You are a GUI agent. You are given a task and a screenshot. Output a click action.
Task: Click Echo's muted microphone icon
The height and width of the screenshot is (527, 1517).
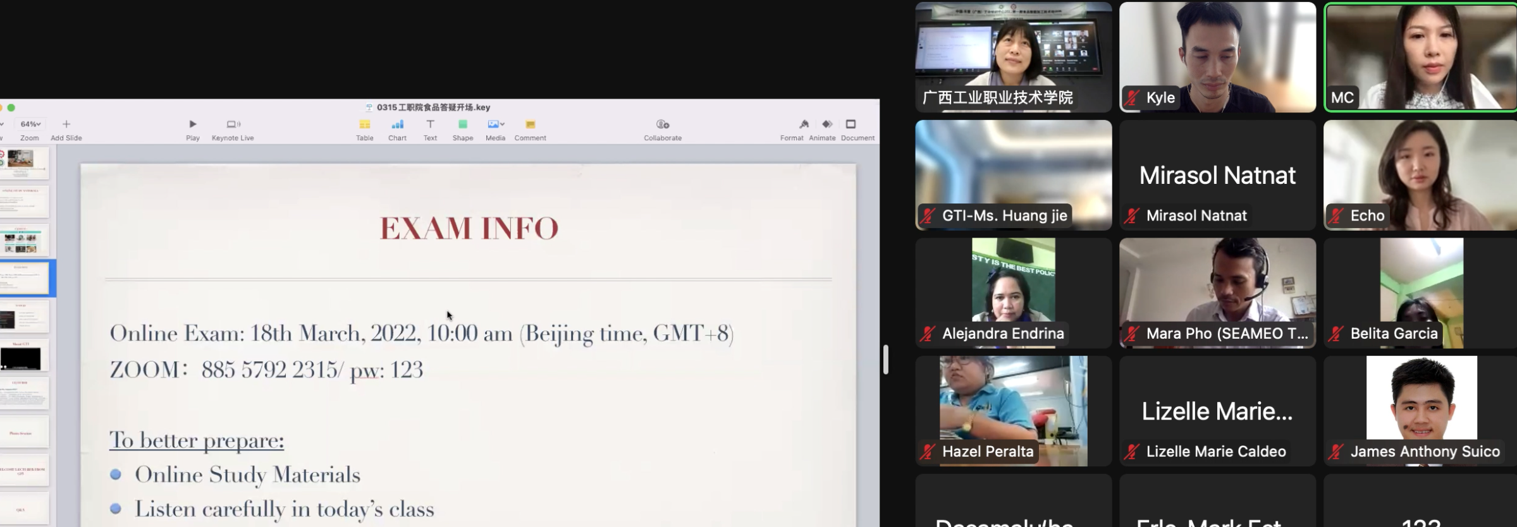tap(1336, 215)
